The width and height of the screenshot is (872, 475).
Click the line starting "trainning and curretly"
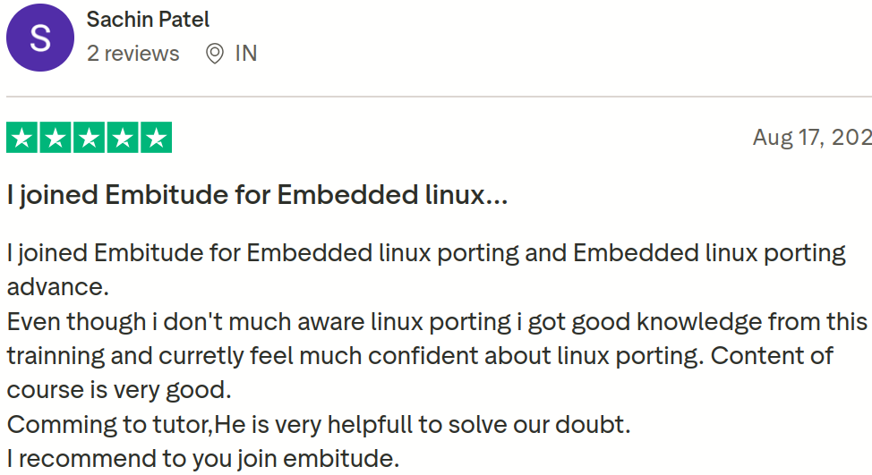[419, 356]
